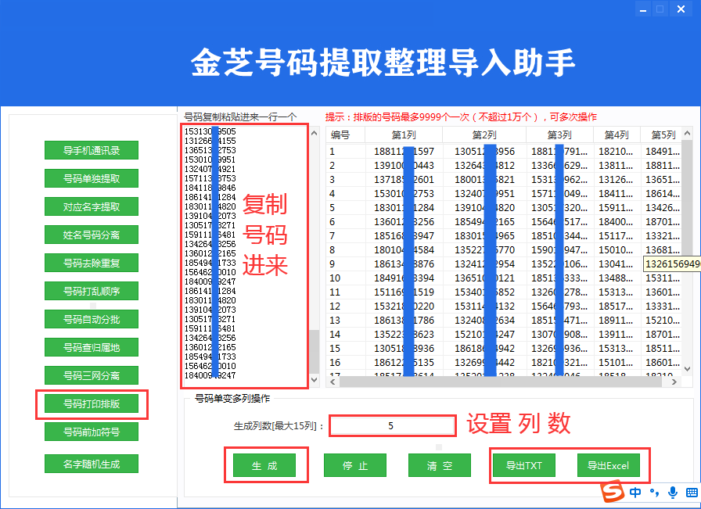
Task: Click the column count input showing 5
Action: click(392, 426)
